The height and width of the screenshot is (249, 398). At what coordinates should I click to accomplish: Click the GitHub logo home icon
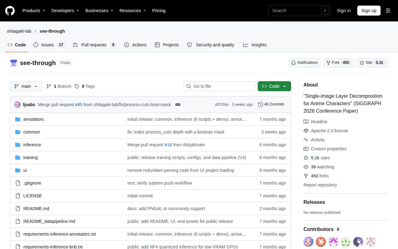pos(10,11)
